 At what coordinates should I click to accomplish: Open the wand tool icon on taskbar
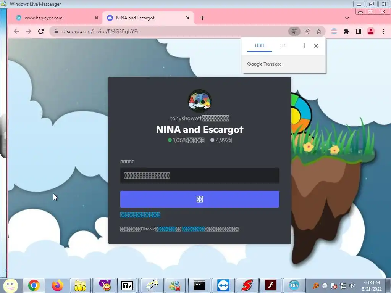pos(152,285)
